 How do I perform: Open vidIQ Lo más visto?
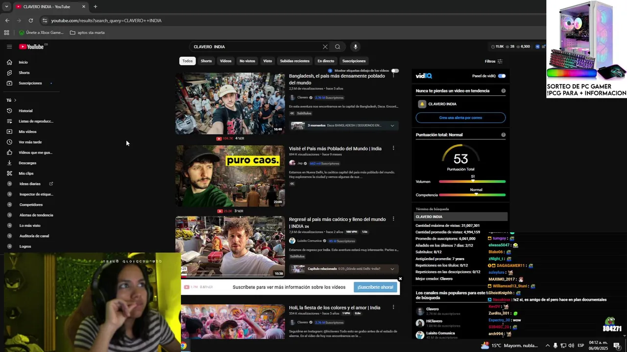(x=29, y=225)
